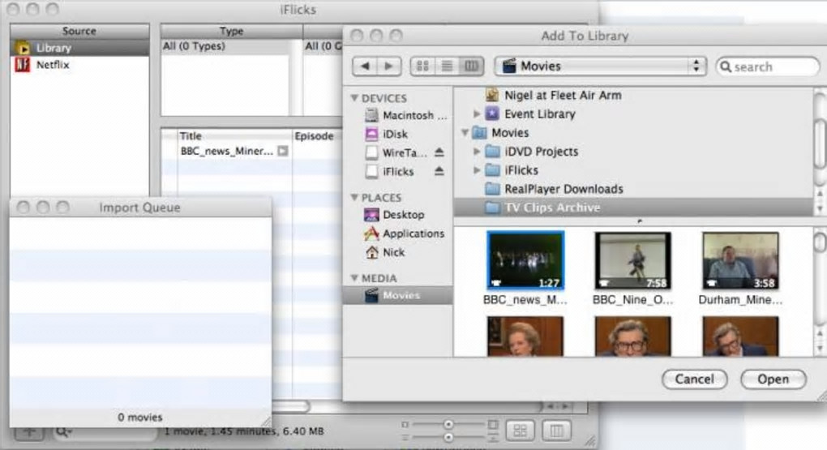
Task: Adjust the upper size slider in iFlicks
Action: (x=448, y=424)
